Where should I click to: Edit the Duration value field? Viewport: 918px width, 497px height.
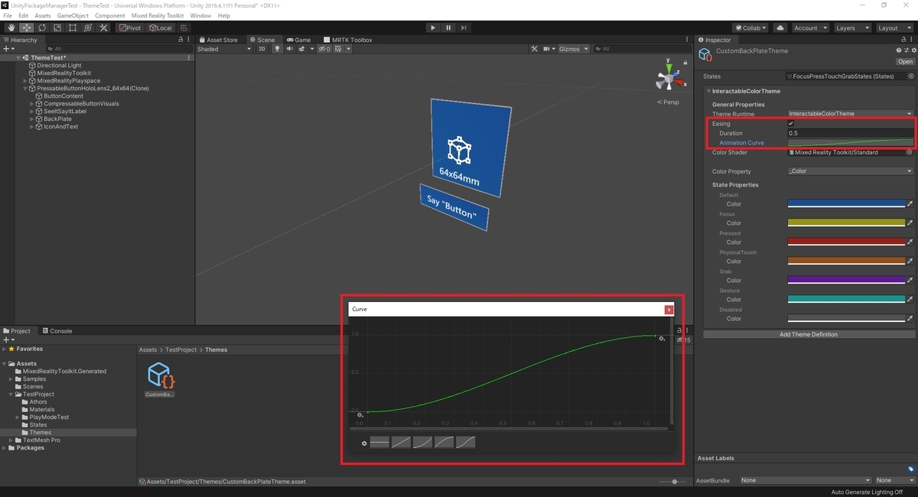point(851,133)
